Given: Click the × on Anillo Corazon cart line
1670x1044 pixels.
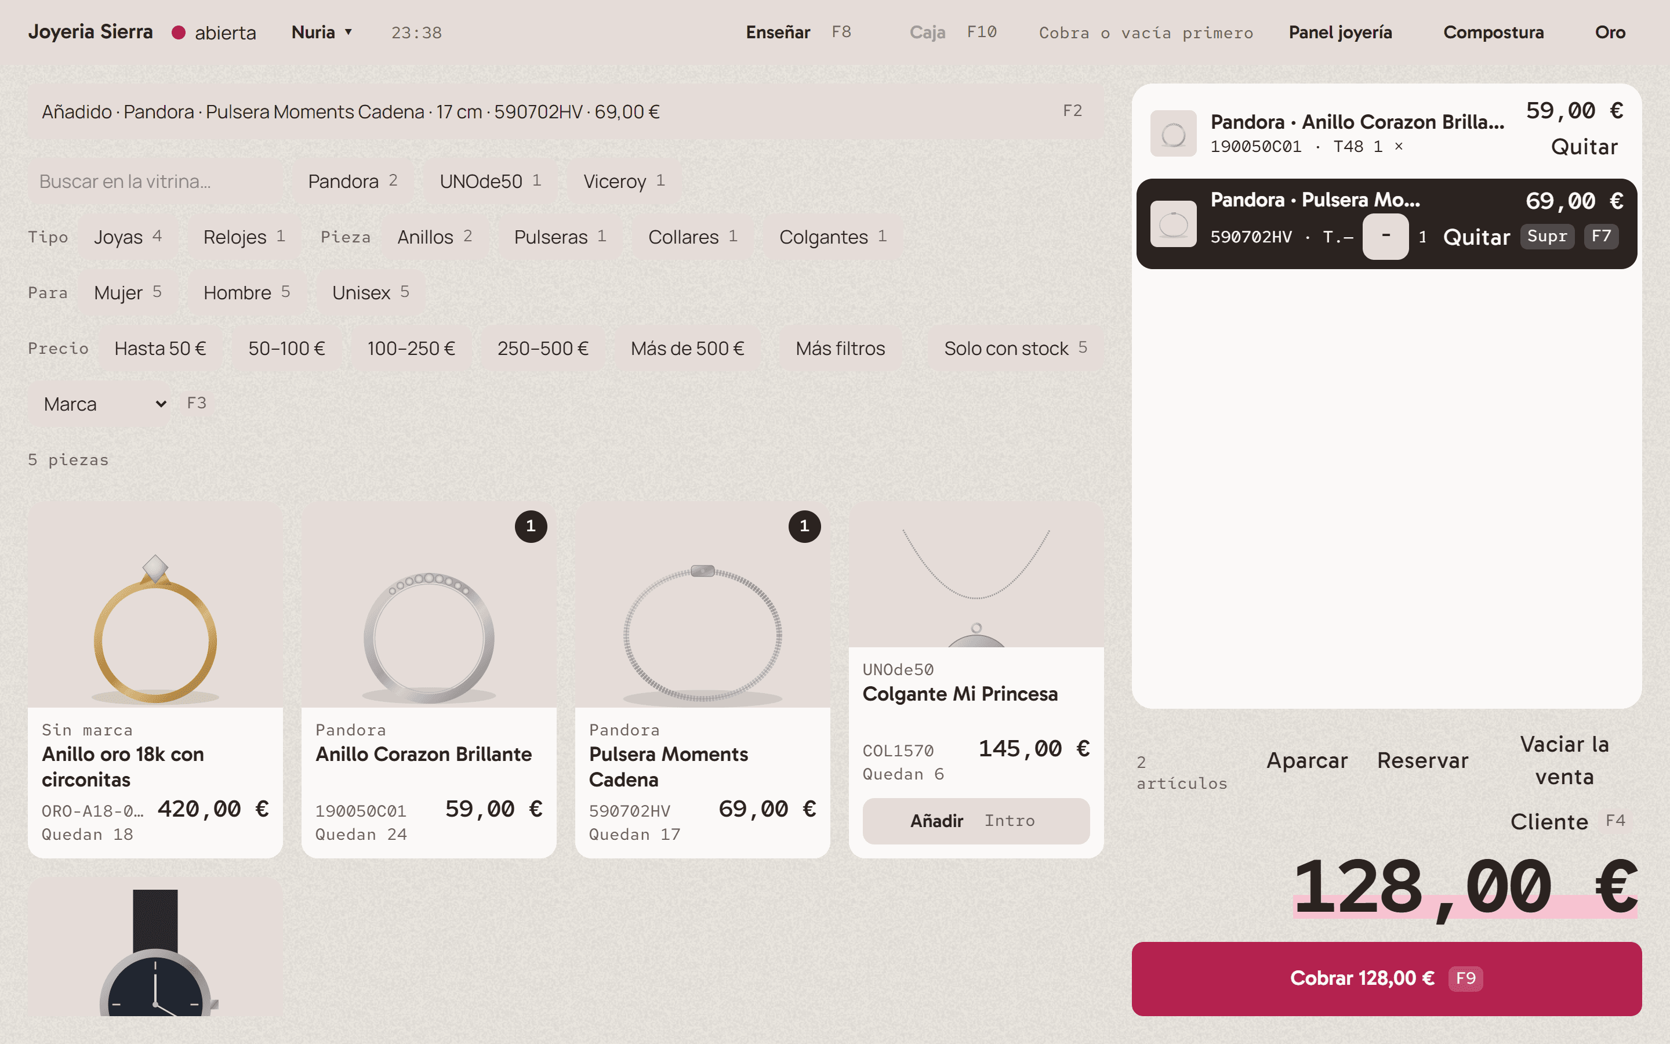Looking at the screenshot, I should click(1398, 146).
